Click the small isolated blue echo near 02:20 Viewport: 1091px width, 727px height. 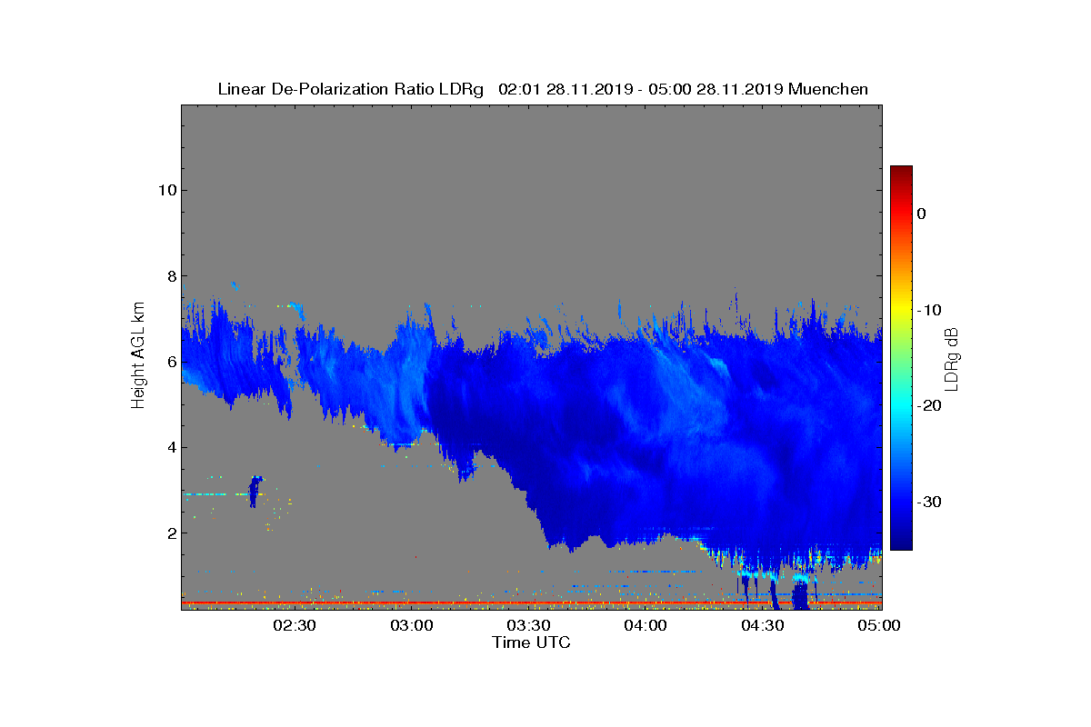pyautogui.click(x=255, y=491)
